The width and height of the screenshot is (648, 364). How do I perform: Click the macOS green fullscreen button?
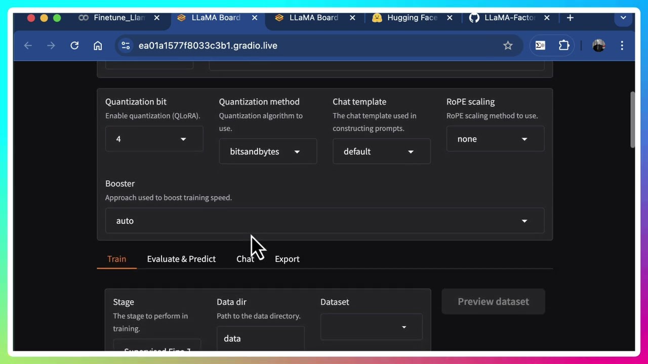pos(57,18)
